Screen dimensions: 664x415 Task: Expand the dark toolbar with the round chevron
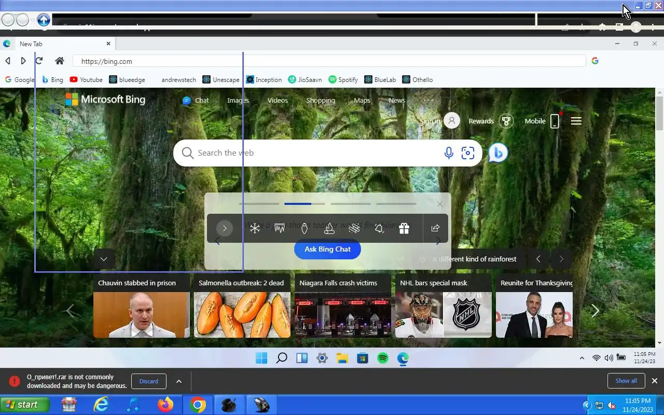point(225,228)
